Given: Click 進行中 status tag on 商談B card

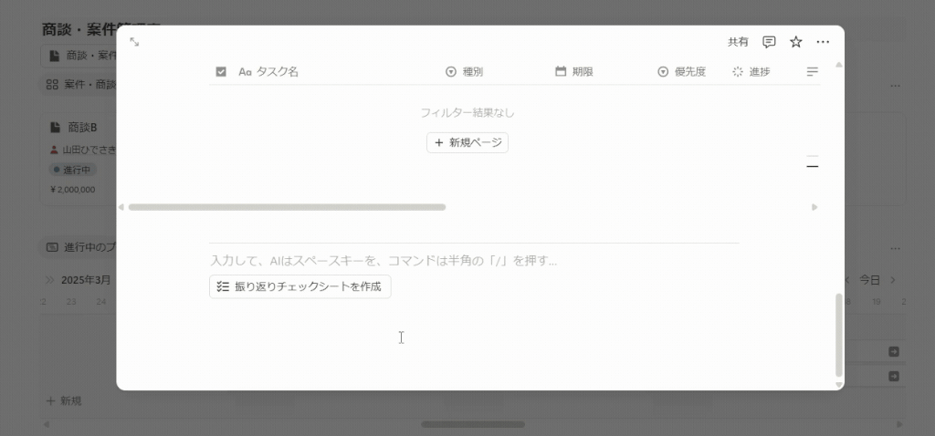Looking at the screenshot, I should [73, 170].
